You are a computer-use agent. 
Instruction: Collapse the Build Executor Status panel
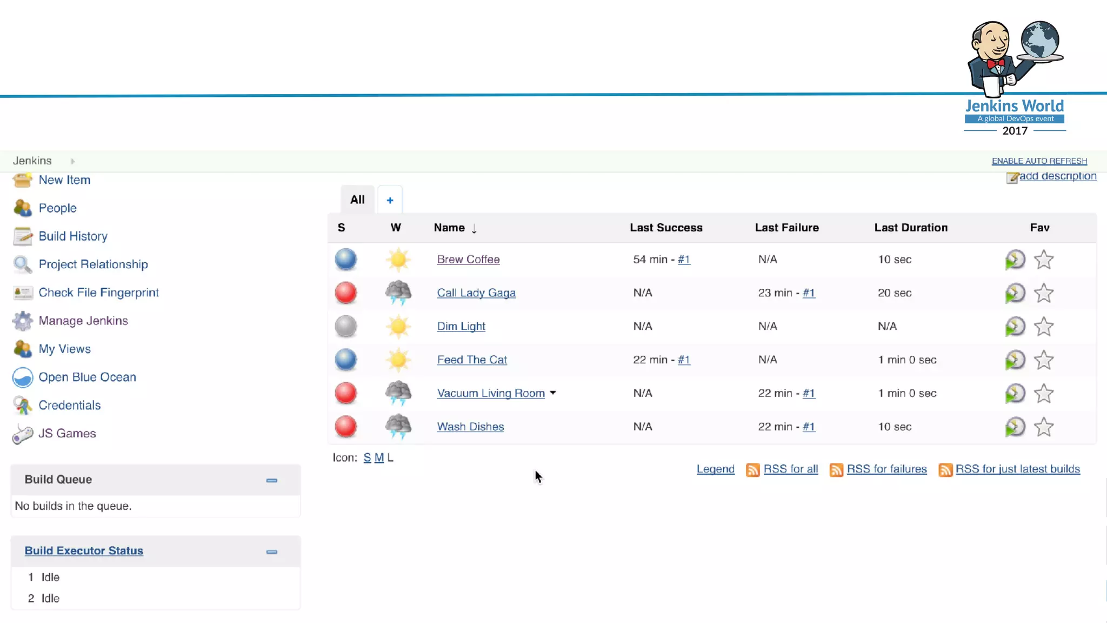pos(272,552)
